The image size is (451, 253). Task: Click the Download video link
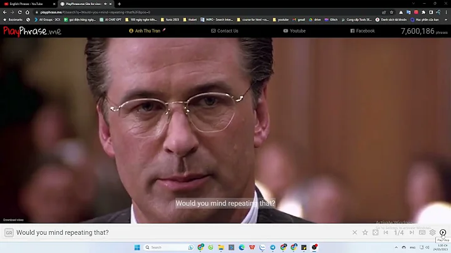pos(13,220)
